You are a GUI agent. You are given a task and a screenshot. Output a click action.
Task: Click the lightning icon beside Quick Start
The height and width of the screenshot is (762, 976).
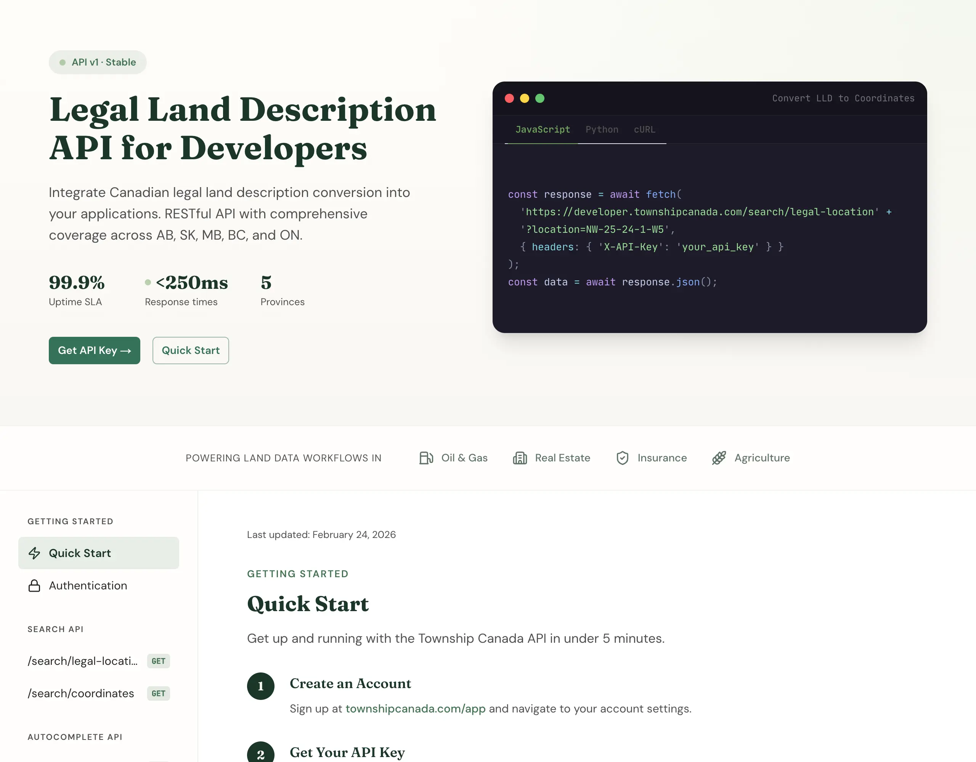(x=35, y=553)
